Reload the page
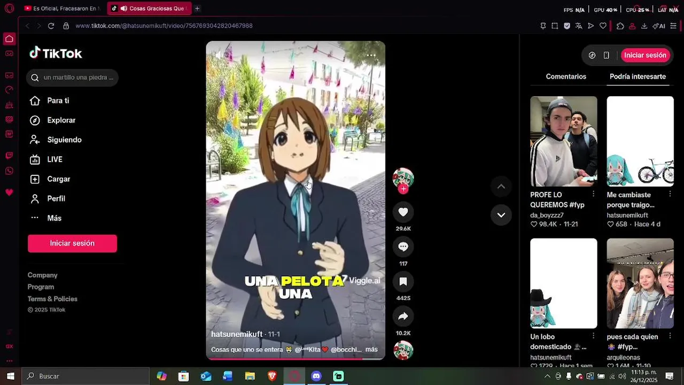 coord(51,26)
